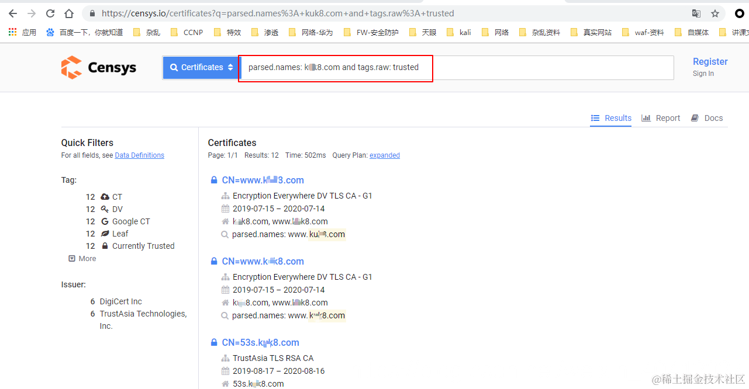
Task: Filter by the Google CT tag
Action: pyautogui.click(x=131, y=221)
